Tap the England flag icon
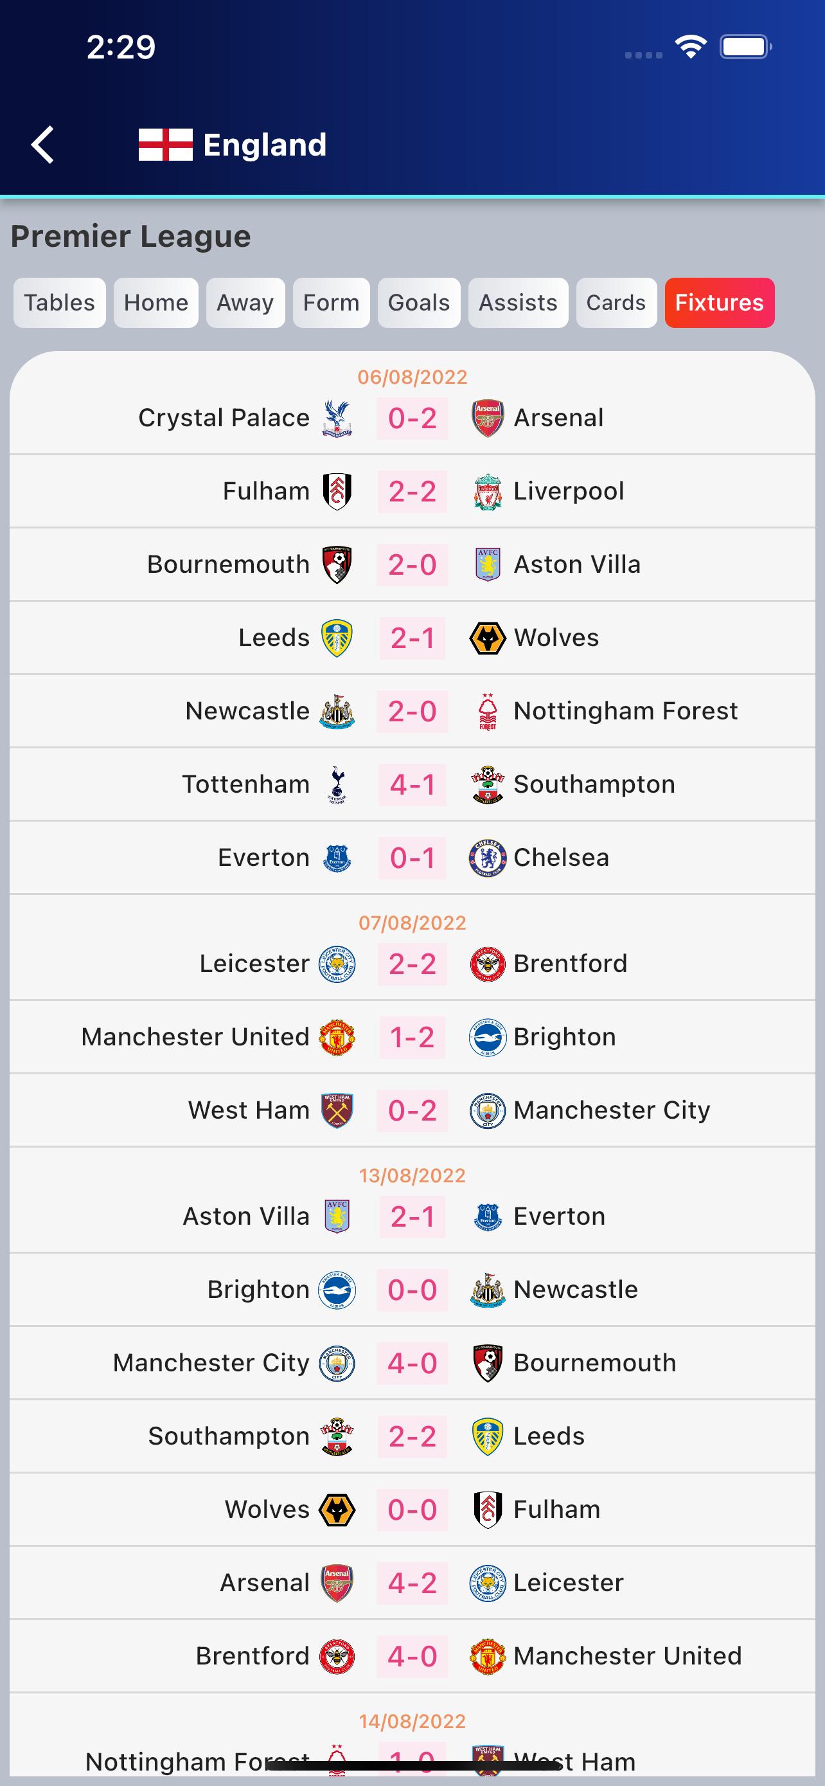This screenshot has height=1786, width=825. [166, 145]
